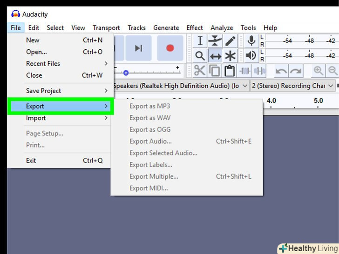The height and width of the screenshot is (254, 339).
Task: Select the Multi-Tool asterisk icon
Action: pos(230,56)
